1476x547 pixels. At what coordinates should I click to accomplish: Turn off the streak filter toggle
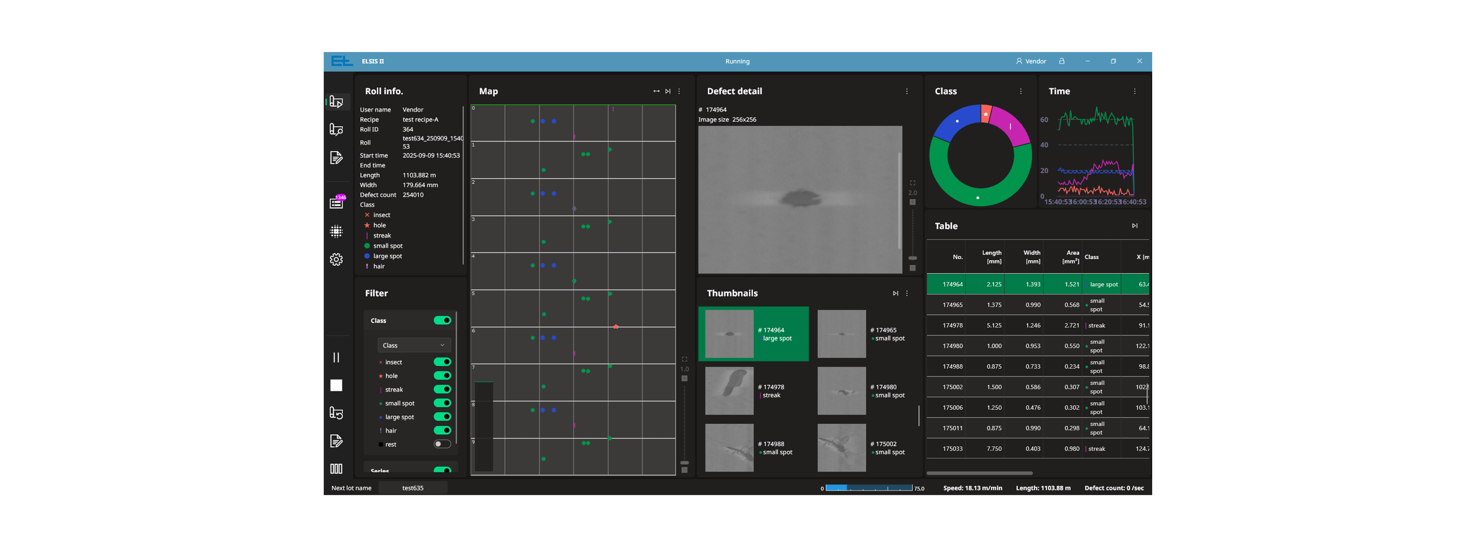442,389
